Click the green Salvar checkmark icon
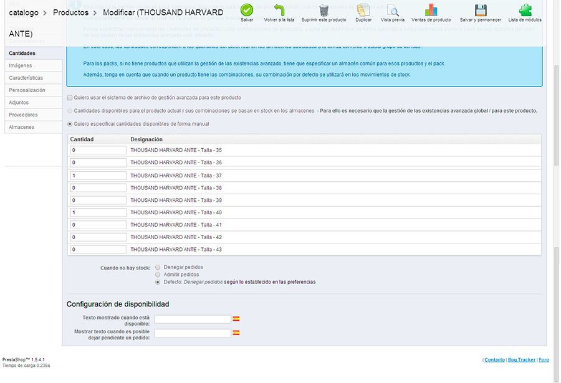The width and height of the screenshot is (561, 383). pos(246,10)
